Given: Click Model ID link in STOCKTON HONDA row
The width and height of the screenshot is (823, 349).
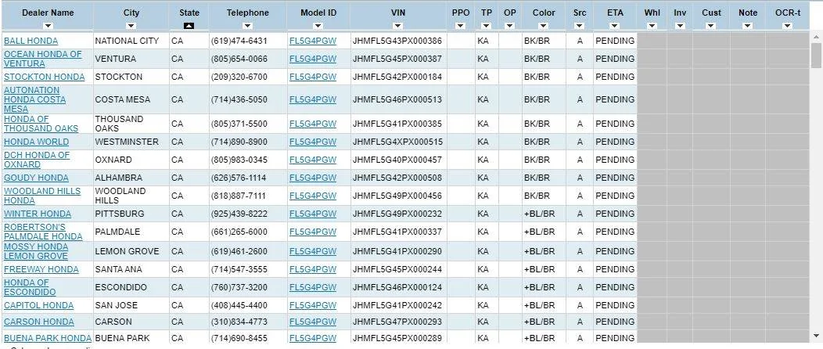Looking at the screenshot, I should [313, 77].
